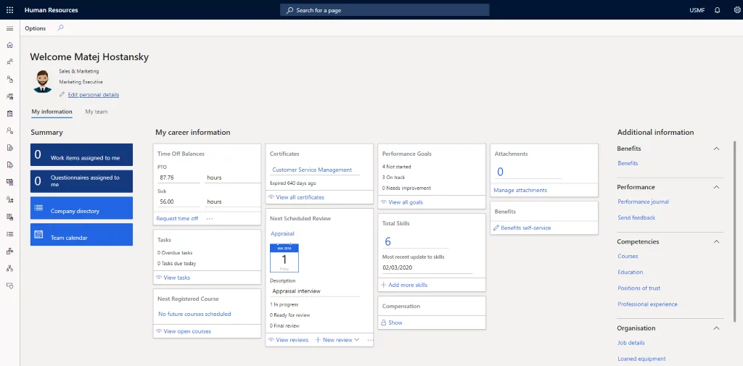Click the USMF company selector

(697, 10)
